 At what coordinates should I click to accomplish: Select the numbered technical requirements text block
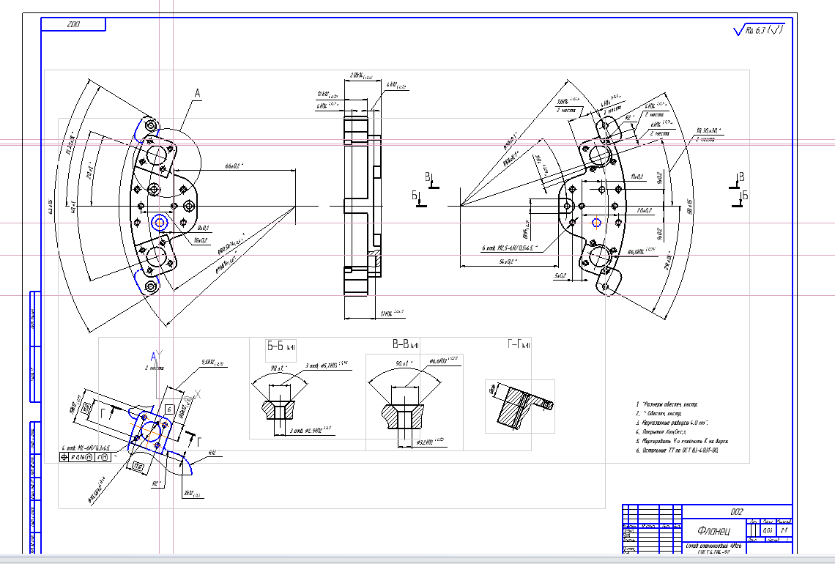click(x=678, y=428)
